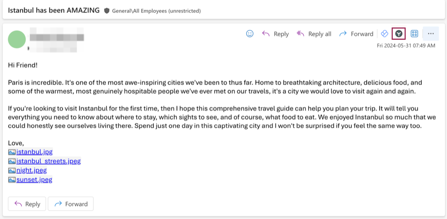Click the sender's green avatar circle
Viewport: 447px width, 219px height.
pos(17,39)
